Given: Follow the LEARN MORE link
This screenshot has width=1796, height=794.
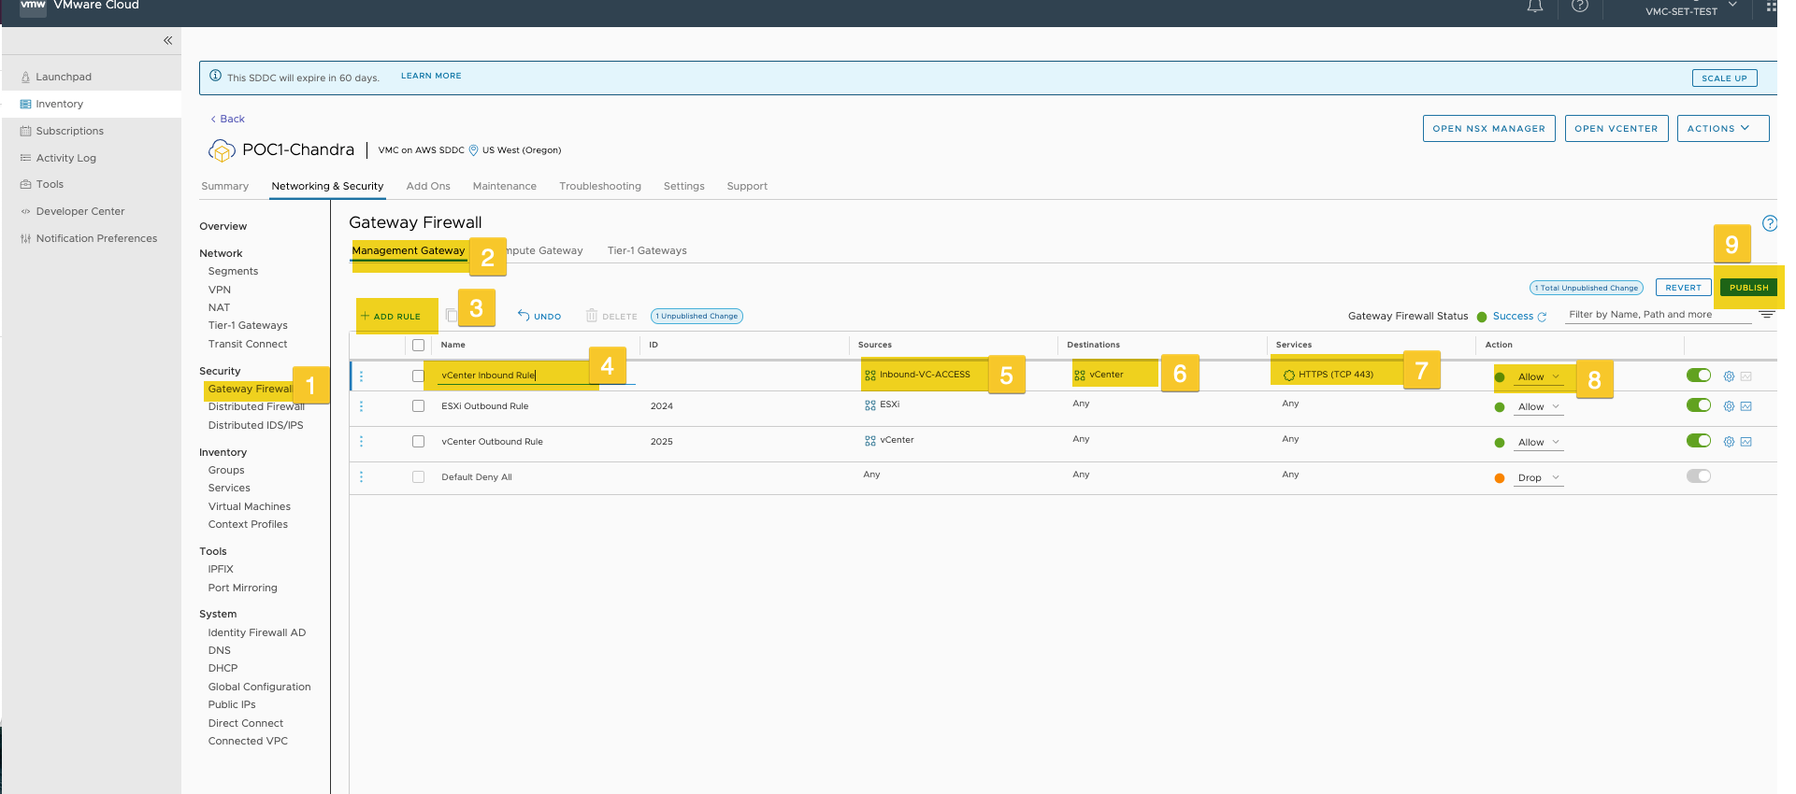Looking at the screenshot, I should (x=431, y=77).
